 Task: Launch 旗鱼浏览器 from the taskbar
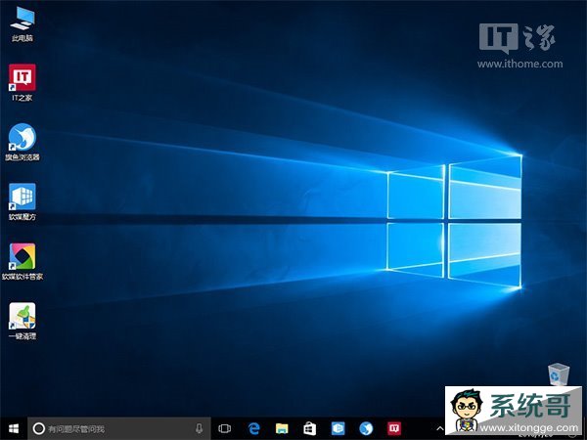click(366, 428)
